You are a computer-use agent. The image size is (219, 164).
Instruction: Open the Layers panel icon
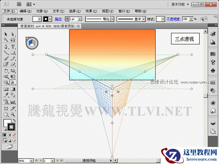point(213,123)
